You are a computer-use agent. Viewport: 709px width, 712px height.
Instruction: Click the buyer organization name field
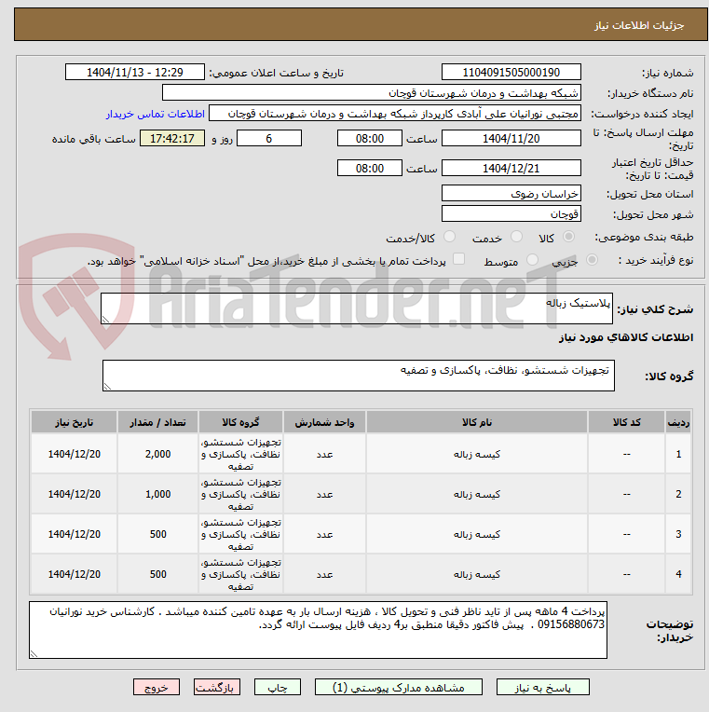tap(372, 92)
